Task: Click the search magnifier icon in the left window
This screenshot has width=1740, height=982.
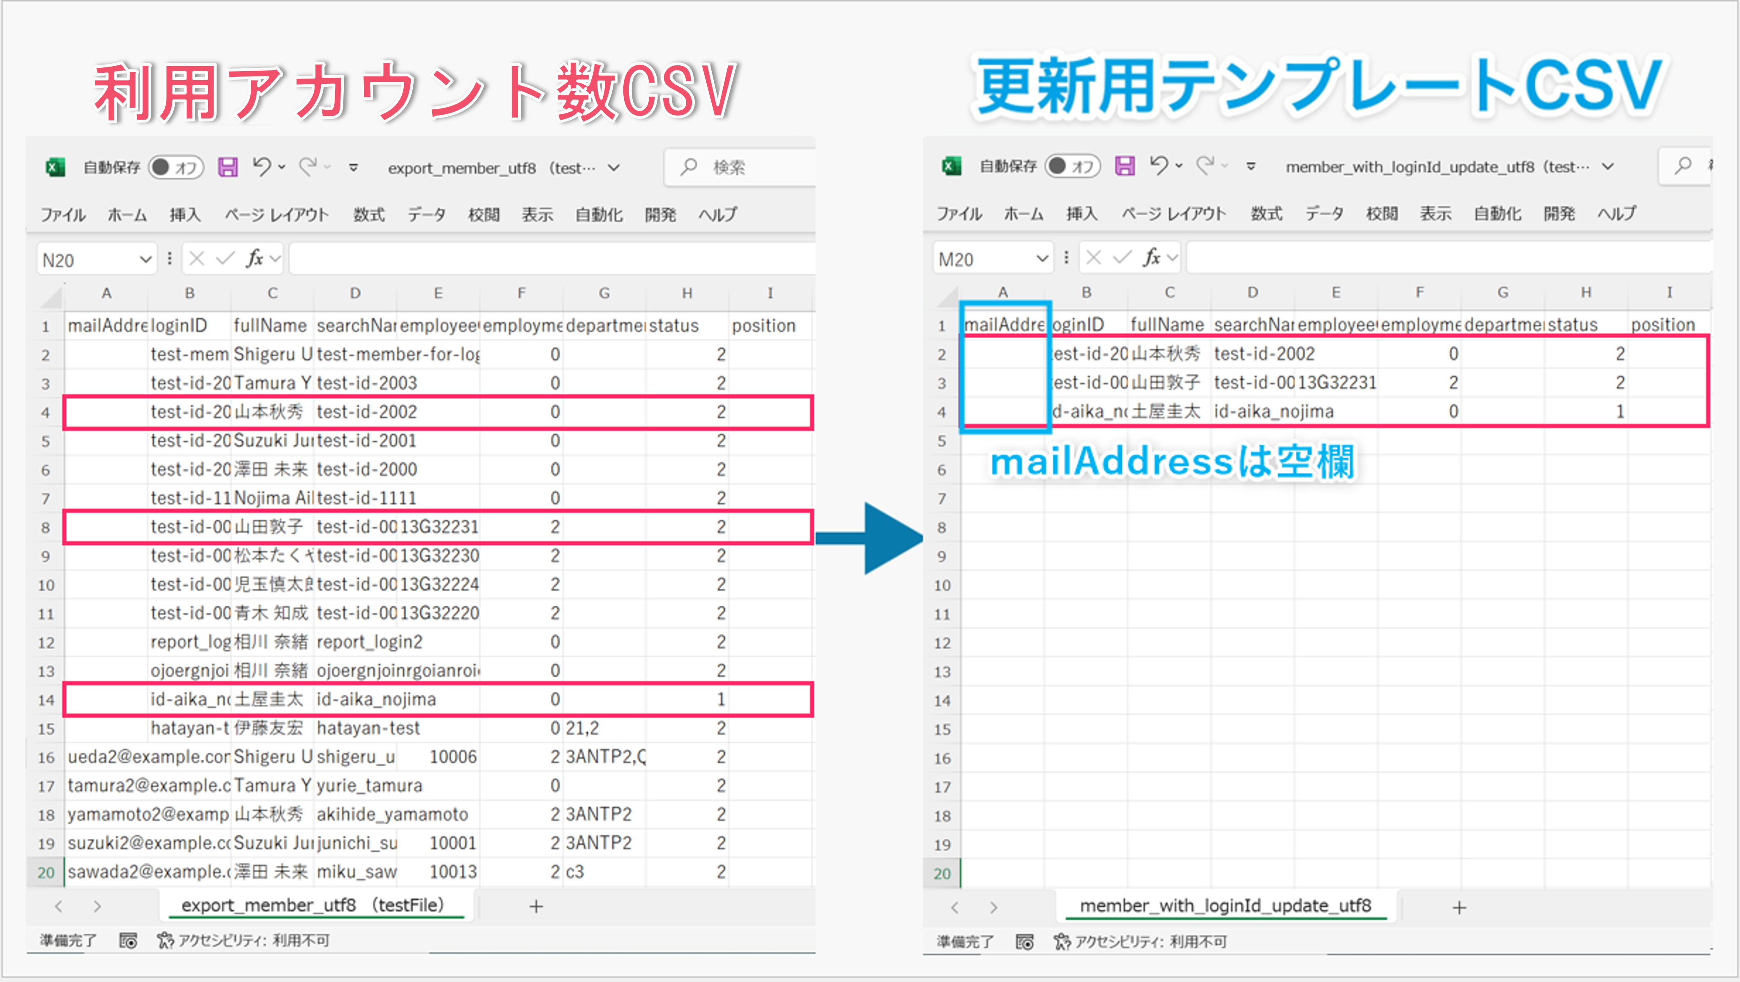Action: click(x=689, y=166)
